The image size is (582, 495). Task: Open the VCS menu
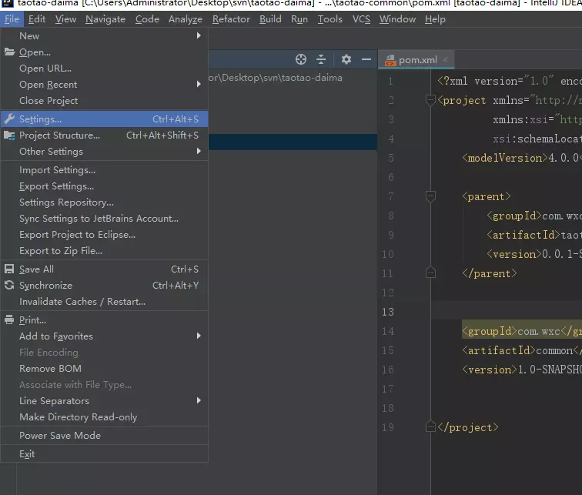point(361,19)
